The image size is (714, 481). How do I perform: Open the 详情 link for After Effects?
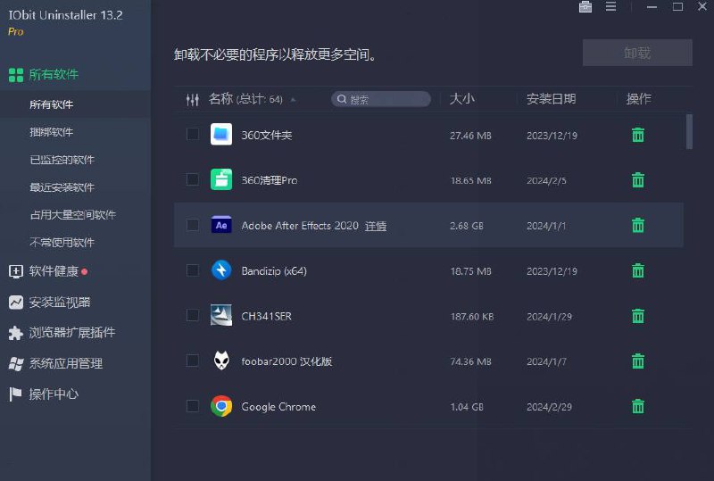(x=376, y=226)
